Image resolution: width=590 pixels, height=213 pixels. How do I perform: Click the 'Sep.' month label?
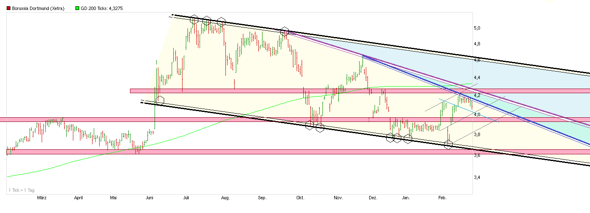[262, 198]
